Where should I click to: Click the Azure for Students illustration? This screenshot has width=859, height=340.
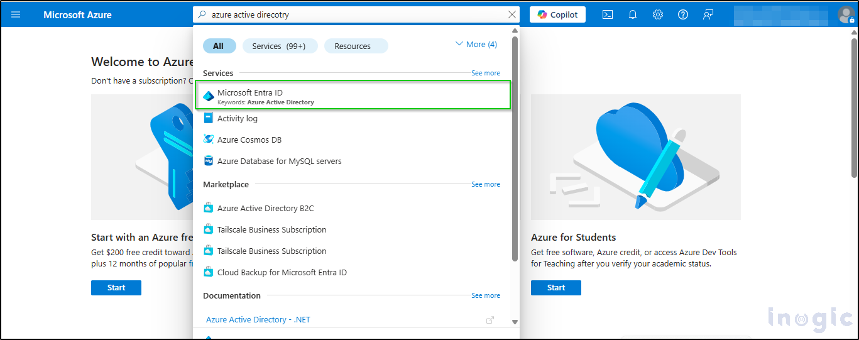(x=636, y=157)
